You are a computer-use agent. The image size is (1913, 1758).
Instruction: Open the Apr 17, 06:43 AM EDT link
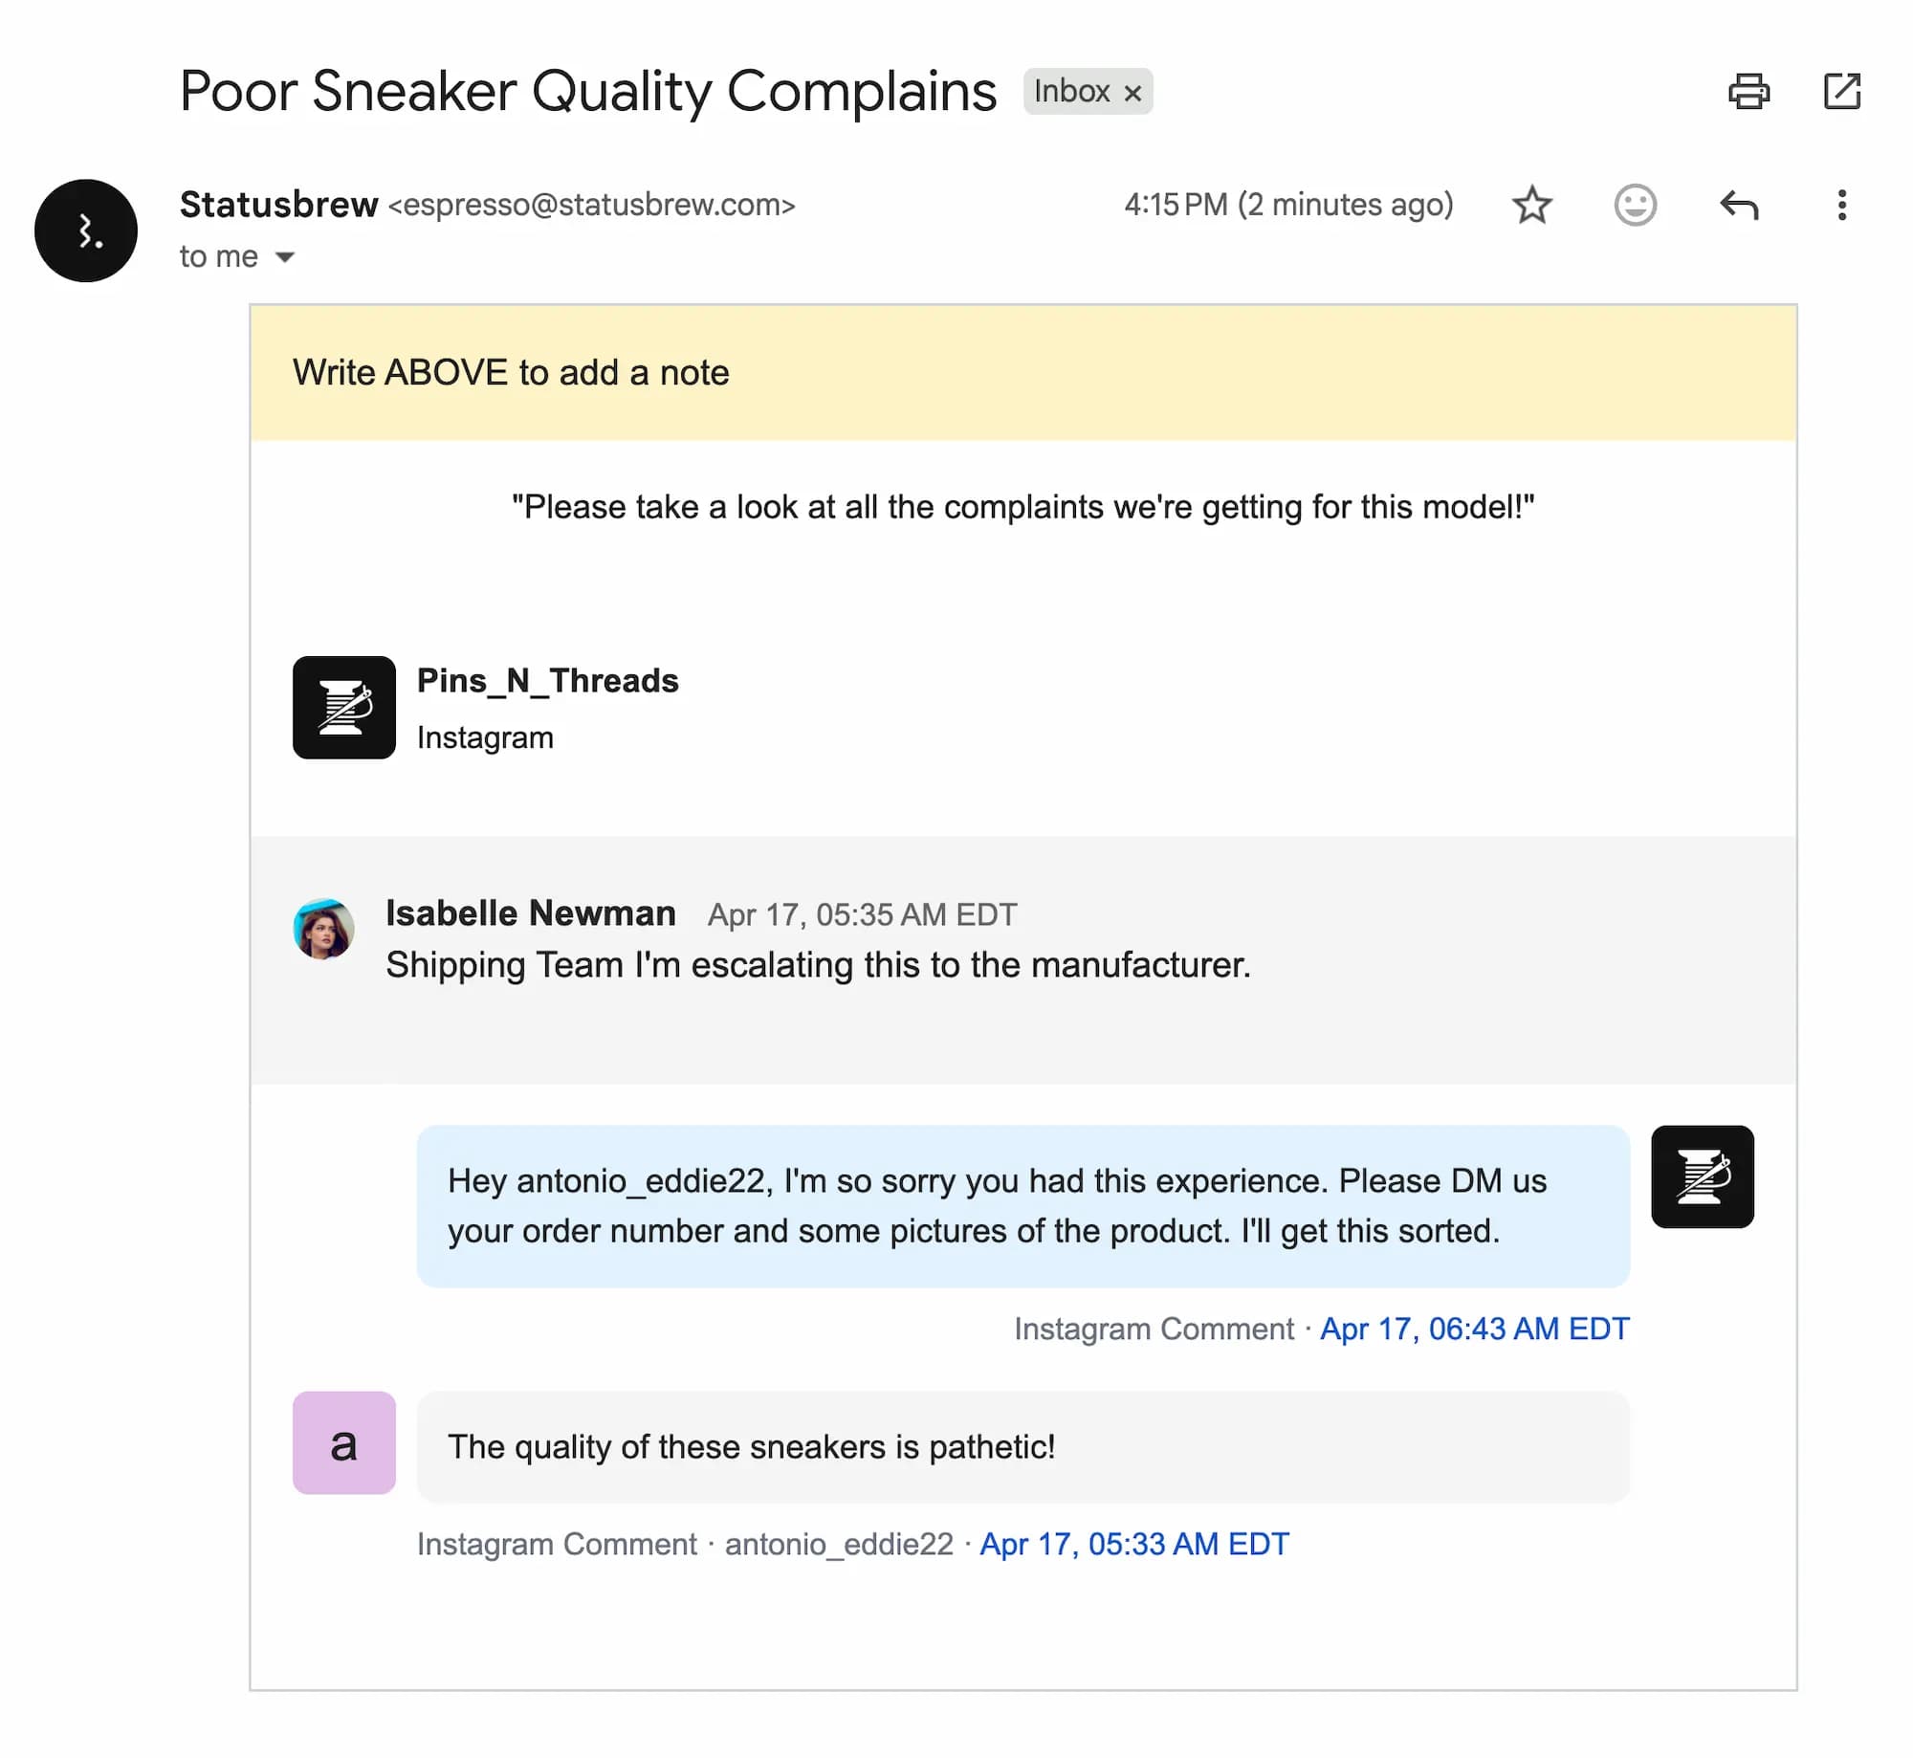pos(1474,1329)
